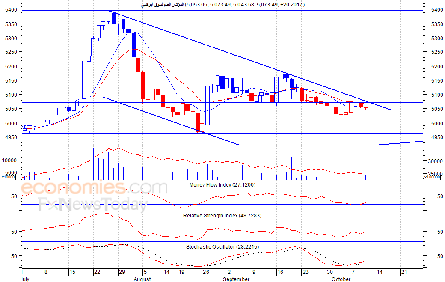
Task: Click date 16 on time axis
Action: tap(280, 272)
